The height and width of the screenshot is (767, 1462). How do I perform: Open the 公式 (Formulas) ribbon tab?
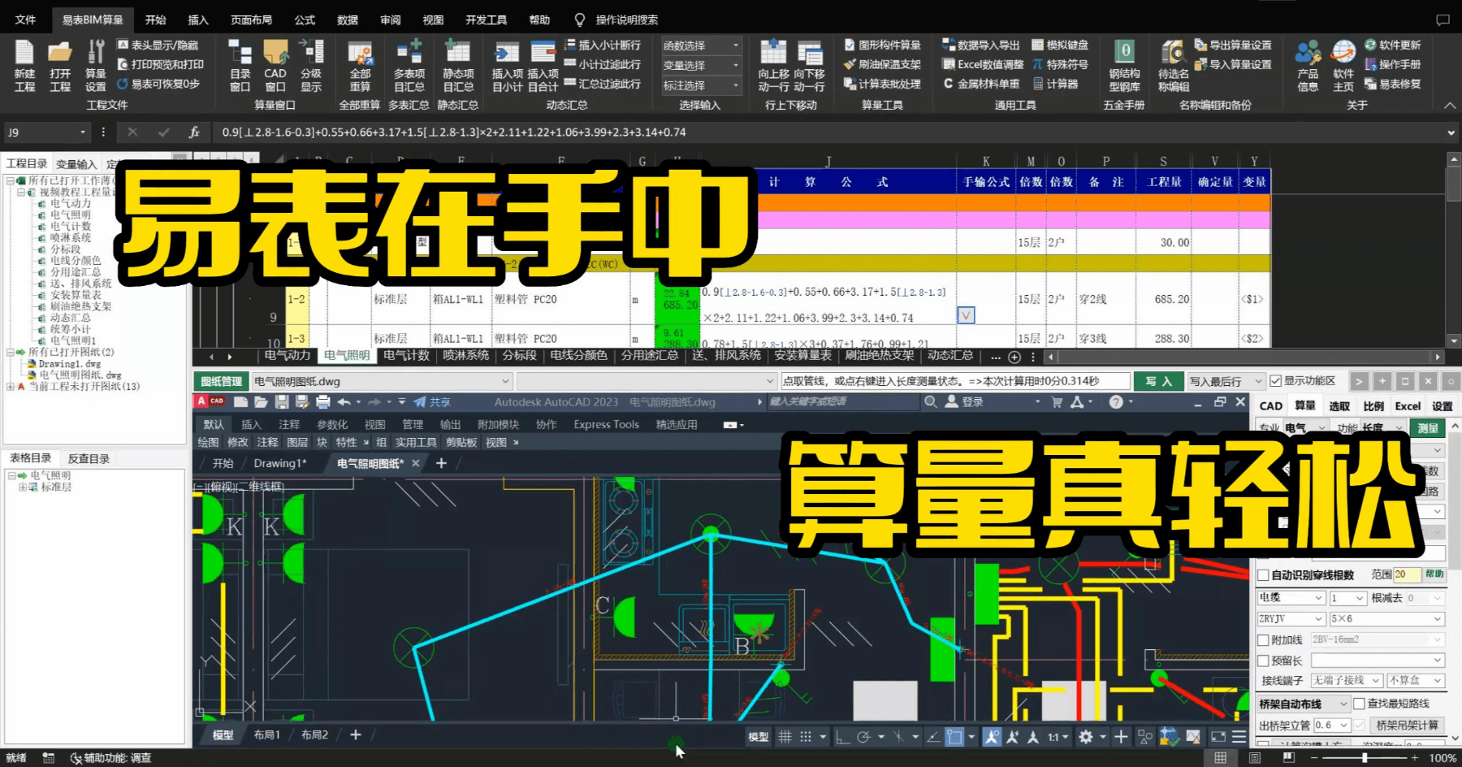click(305, 19)
